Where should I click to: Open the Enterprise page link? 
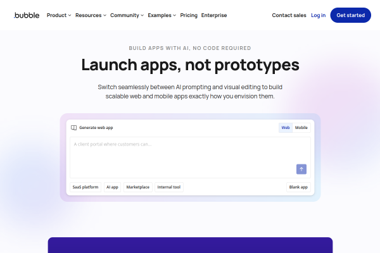tap(214, 15)
